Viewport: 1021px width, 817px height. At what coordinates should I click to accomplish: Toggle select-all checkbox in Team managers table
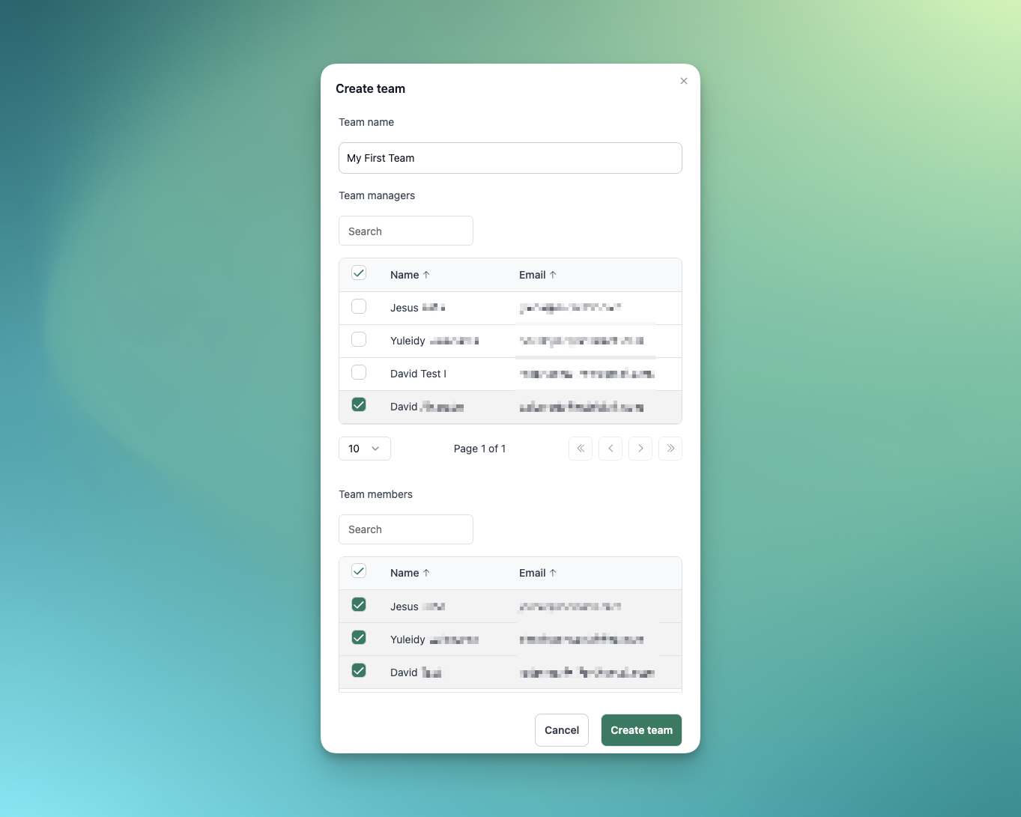point(359,273)
